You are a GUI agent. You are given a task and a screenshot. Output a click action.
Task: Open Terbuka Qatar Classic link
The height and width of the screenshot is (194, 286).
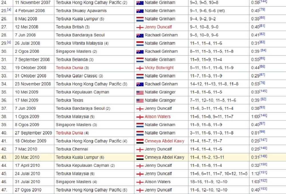77,76
